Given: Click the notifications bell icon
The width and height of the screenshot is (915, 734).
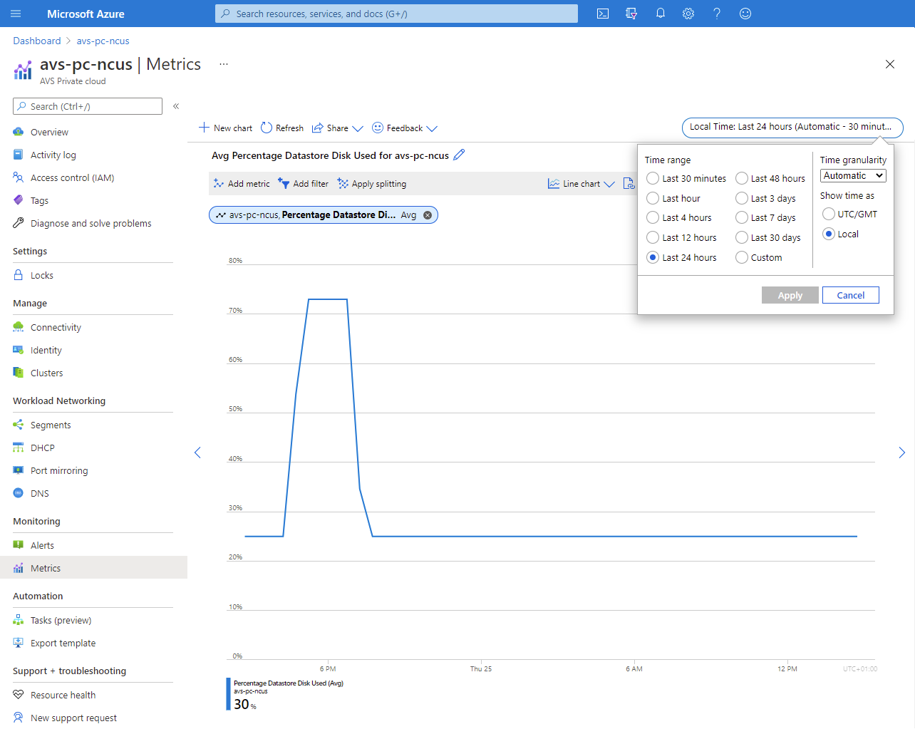Looking at the screenshot, I should [660, 14].
